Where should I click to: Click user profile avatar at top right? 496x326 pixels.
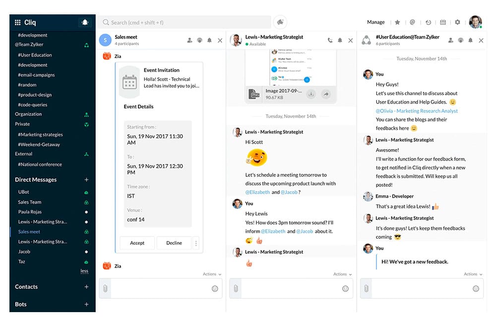(476, 22)
